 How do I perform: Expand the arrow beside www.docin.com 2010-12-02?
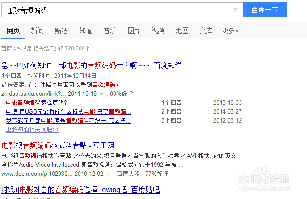[108, 174]
